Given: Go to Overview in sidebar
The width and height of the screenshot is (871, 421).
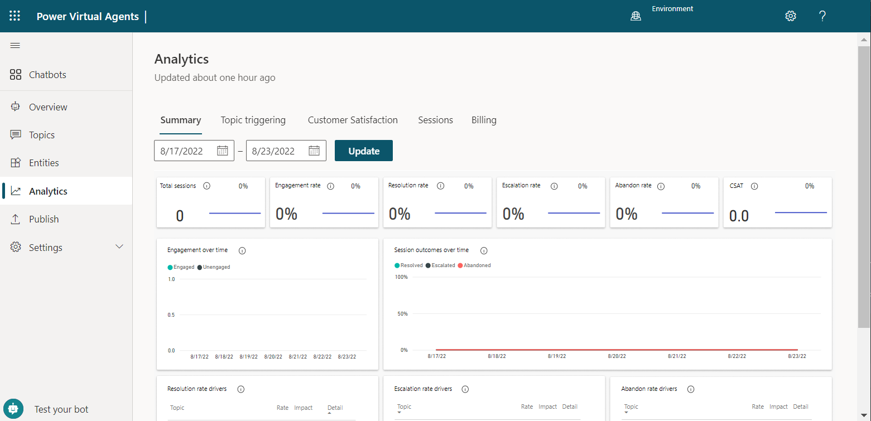Looking at the screenshot, I should pos(66,107).
